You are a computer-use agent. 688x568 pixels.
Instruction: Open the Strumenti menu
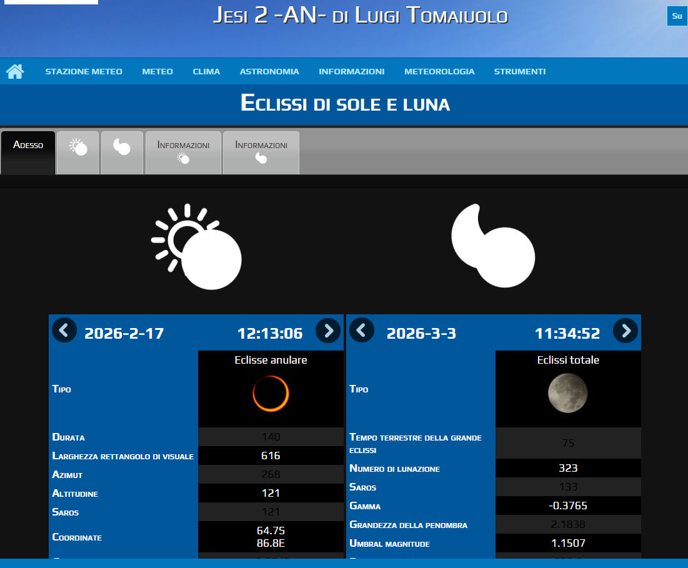coord(520,72)
